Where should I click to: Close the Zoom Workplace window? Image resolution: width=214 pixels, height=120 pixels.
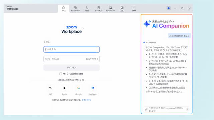pyautogui.click(x=190, y=8)
